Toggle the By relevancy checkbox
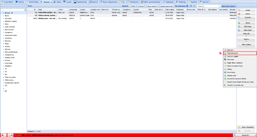 pos(187,6)
